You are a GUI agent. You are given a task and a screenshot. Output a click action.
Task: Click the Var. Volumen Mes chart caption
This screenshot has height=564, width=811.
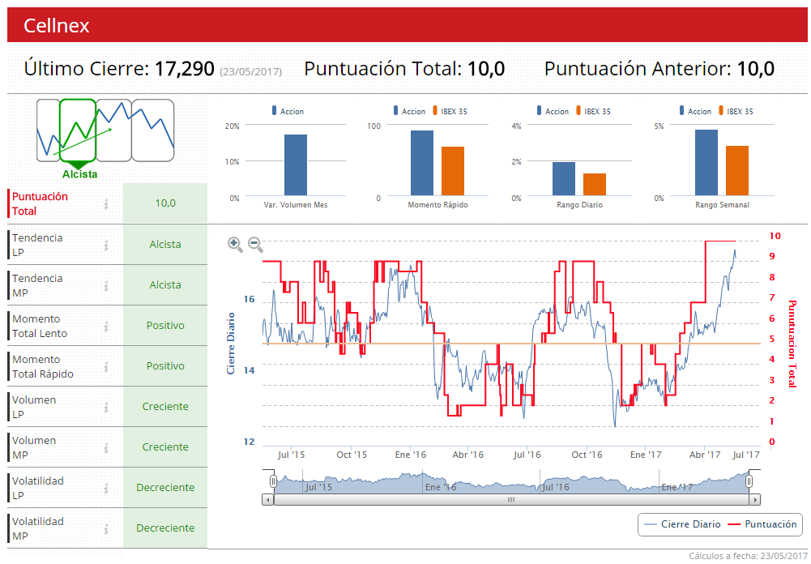[x=296, y=205]
